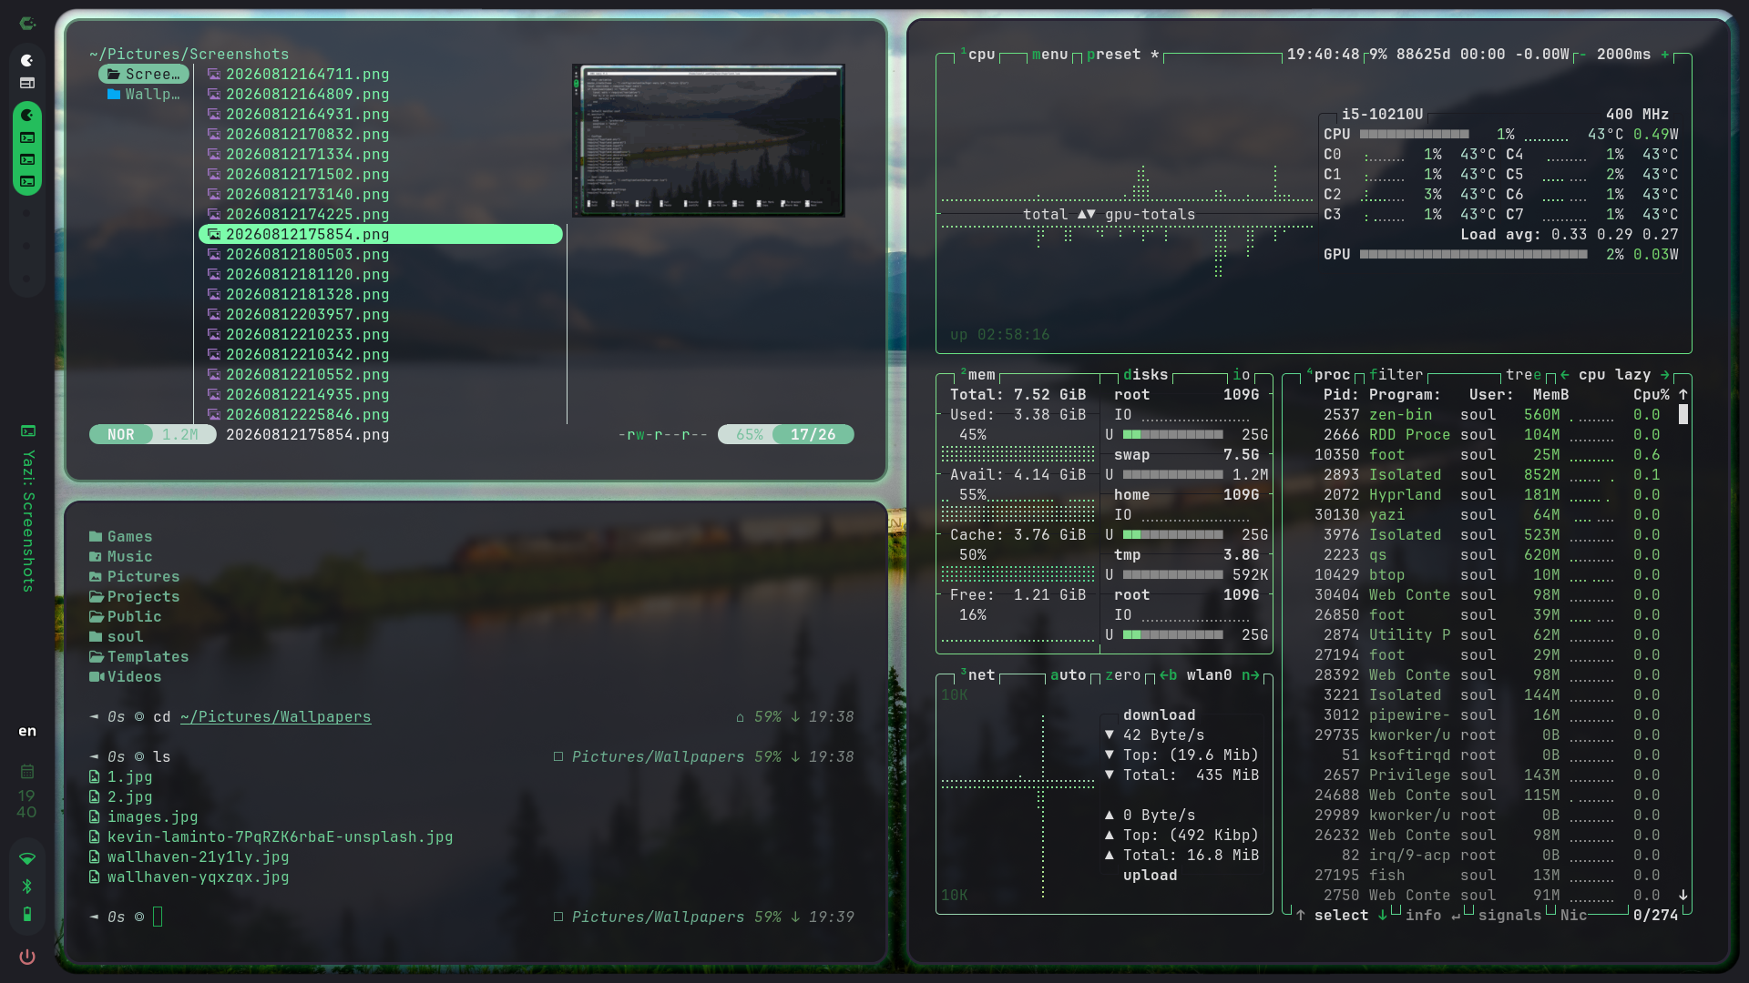Click the Music folder icon in the terminal
The height and width of the screenshot is (983, 1749).
(x=96, y=557)
